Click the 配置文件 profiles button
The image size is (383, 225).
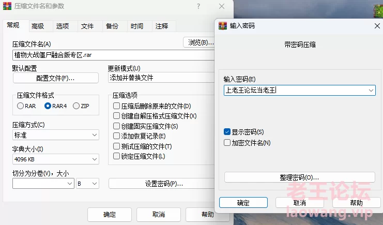pos(56,78)
